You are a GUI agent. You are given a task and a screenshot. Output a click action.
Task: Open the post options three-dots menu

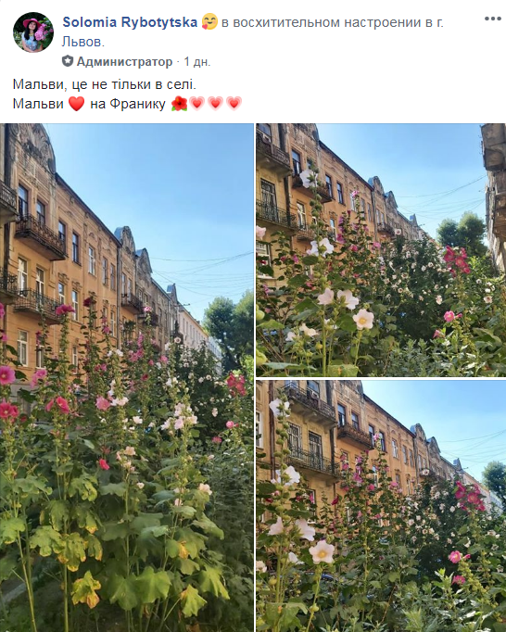click(492, 19)
